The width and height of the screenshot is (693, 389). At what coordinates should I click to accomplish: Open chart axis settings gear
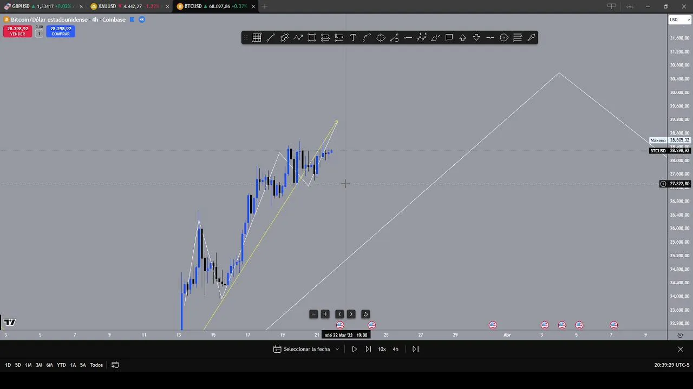pos(680,335)
